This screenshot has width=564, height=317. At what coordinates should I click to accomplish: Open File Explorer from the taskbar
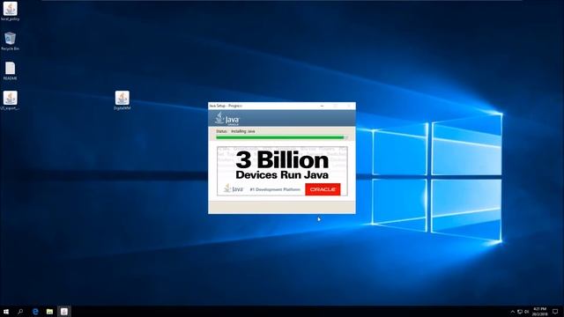49,312
